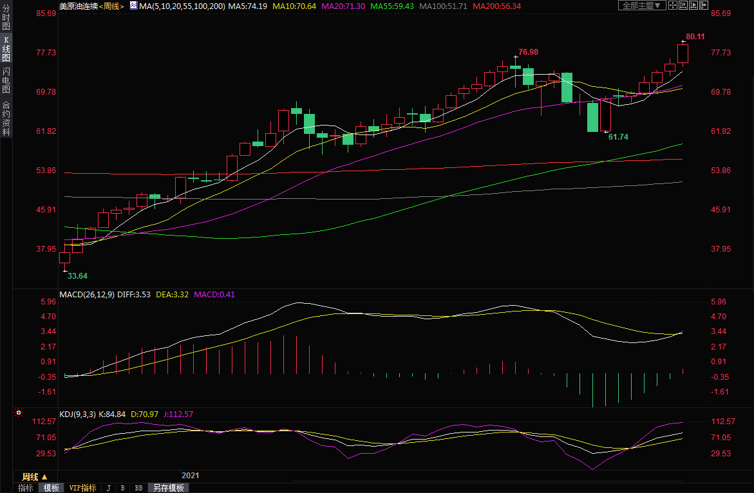Click the crosshair cursor icon at top right
This screenshot has width=754, height=493.
(x=673, y=5)
